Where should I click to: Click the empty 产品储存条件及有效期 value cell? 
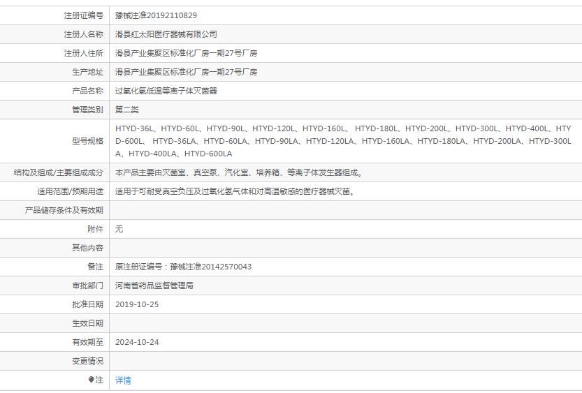coord(345,210)
